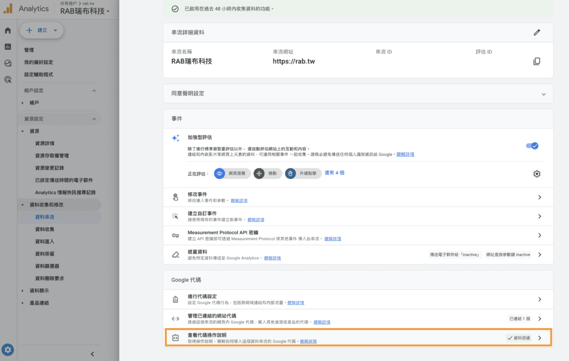The height and width of the screenshot is (361, 569).
Task: Click the Home icon in left rail
Action: pyautogui.click(x=8, y=31)
